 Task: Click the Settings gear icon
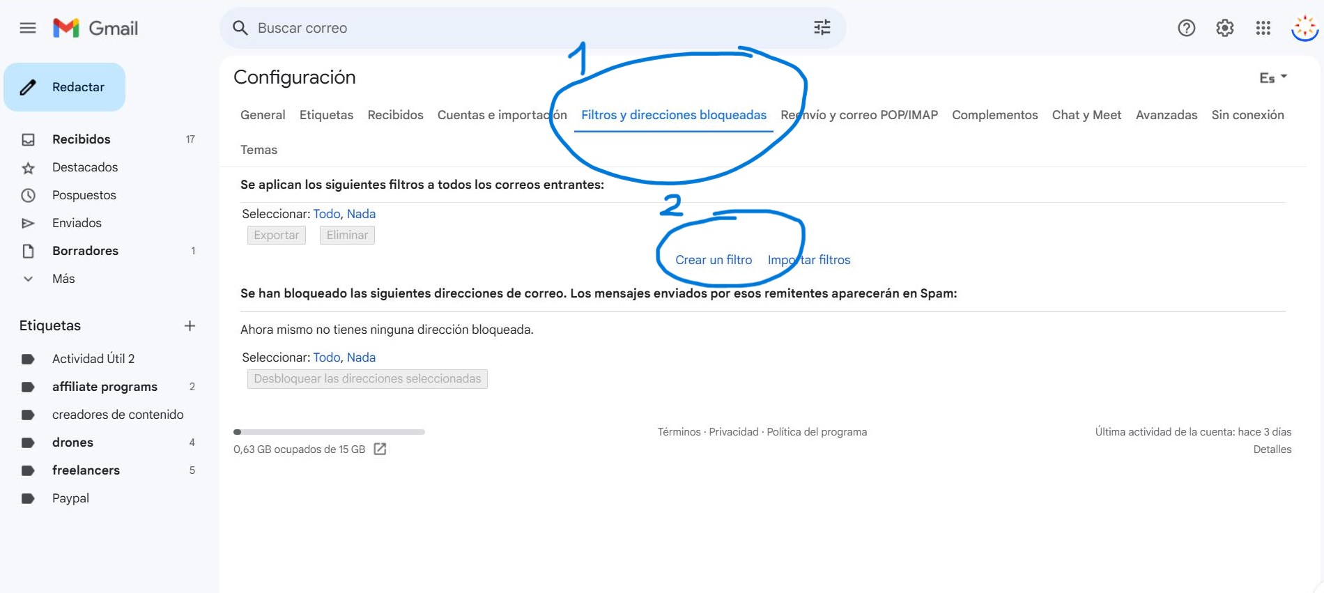(x=1224, y=28)
